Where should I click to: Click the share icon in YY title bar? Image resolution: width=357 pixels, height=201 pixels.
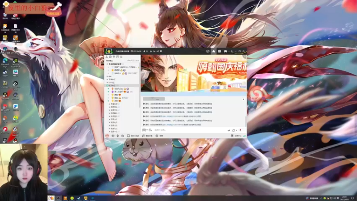158,51
